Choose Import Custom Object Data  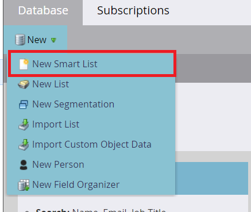click(91, 144)
